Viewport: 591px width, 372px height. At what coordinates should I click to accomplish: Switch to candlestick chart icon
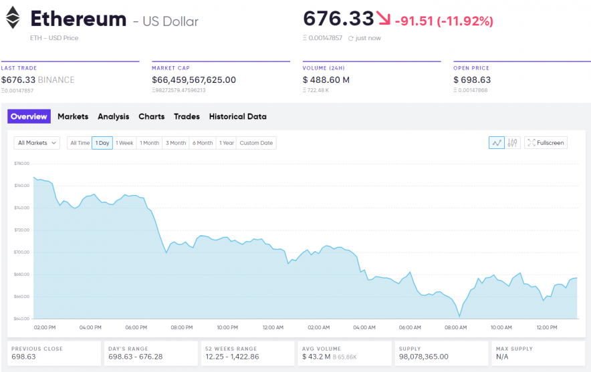point(513,143)
